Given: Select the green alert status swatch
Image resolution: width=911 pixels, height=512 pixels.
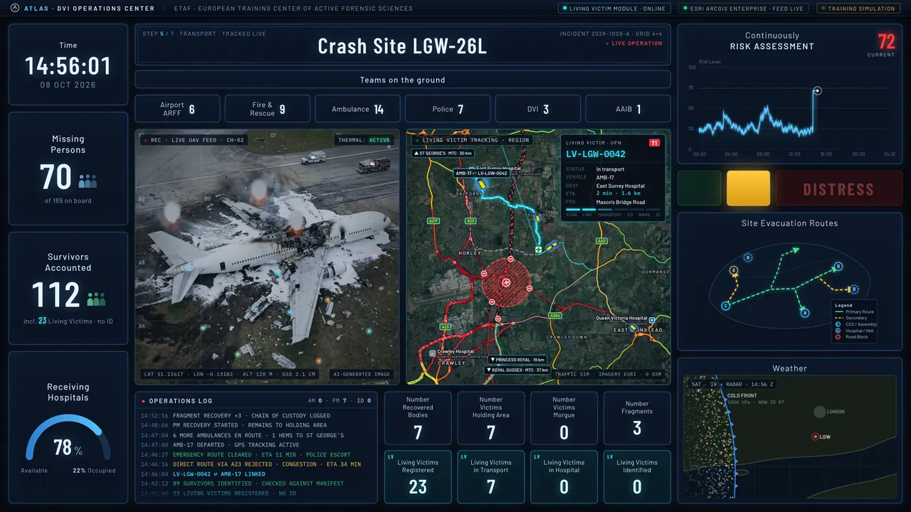Looking at the screenshot, I should click(x=700, y=189).
